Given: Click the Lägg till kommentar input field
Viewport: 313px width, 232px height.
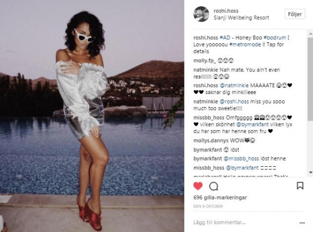Looking at the screenshot, I should (x=245, y=223).
